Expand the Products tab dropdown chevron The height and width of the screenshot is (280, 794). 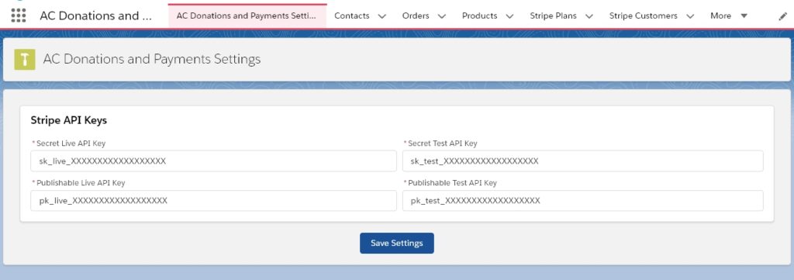coord(510,16)
